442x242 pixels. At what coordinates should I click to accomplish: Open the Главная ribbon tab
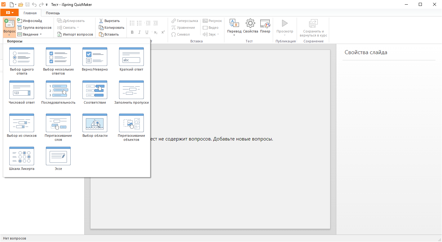pos(30,13)
